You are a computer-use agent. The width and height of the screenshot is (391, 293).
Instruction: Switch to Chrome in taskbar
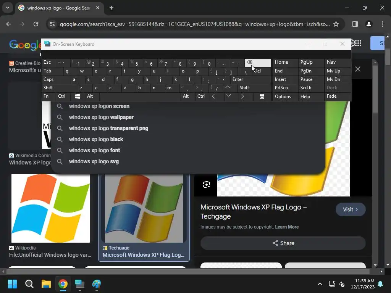click(63, 284)
